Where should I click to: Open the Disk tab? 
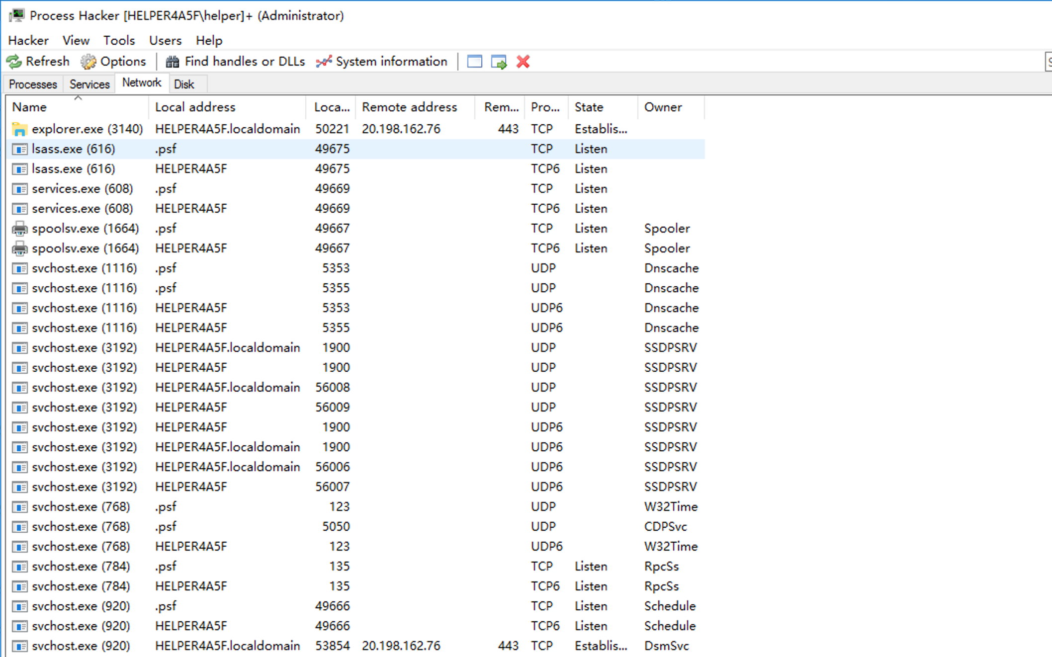(x=183, y=84)
